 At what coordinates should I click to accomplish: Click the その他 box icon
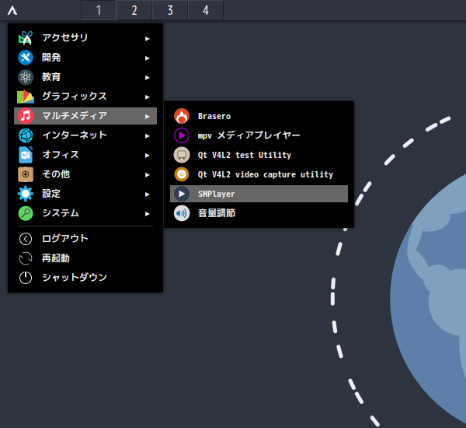[x=26, y=174]
